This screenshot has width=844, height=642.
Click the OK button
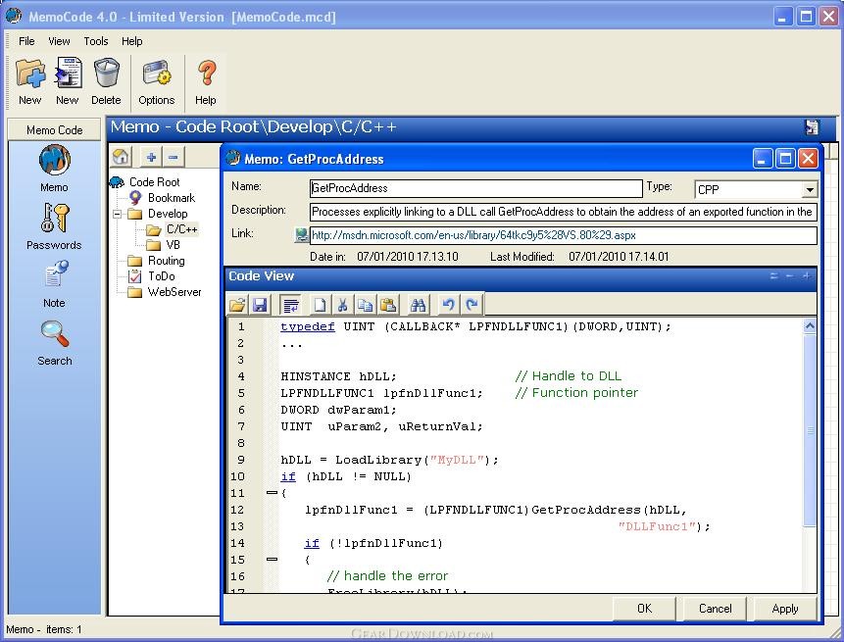tap(644, 609)
